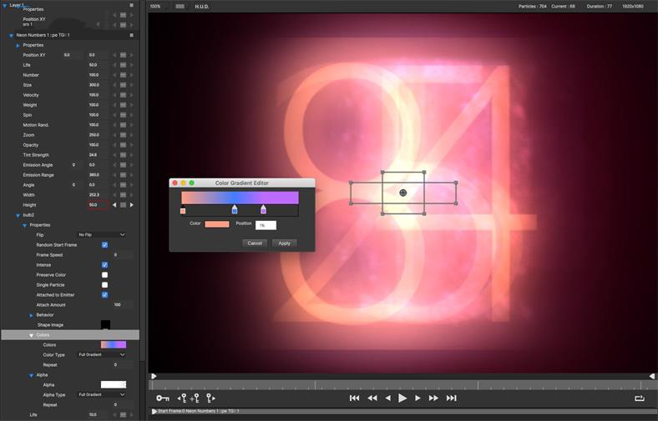
Task: Click the Velocity keyframe graph icon
Action: coord(123,95)
